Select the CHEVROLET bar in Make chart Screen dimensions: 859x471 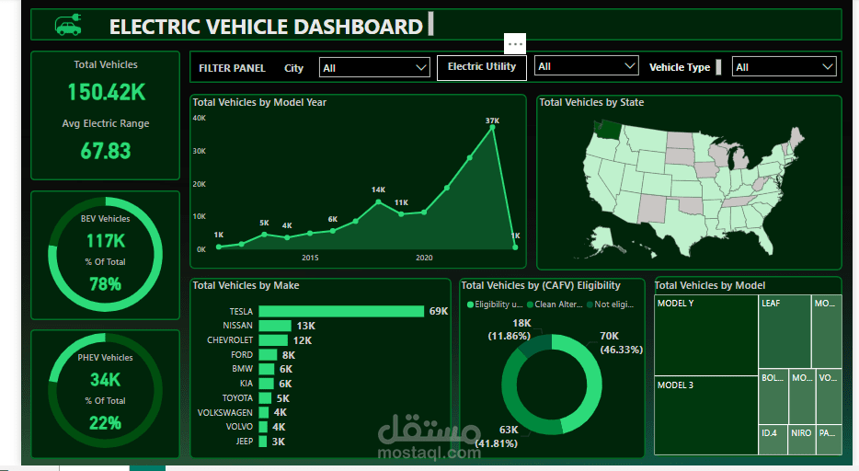point(273,340)
